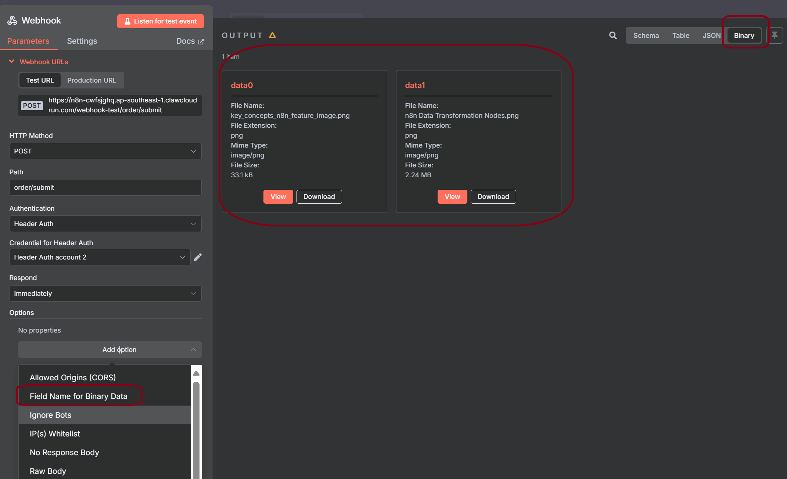787x479 pixels.
Task: Open the Settings tab
Action: pyautogui.click(x=82, y=41)
